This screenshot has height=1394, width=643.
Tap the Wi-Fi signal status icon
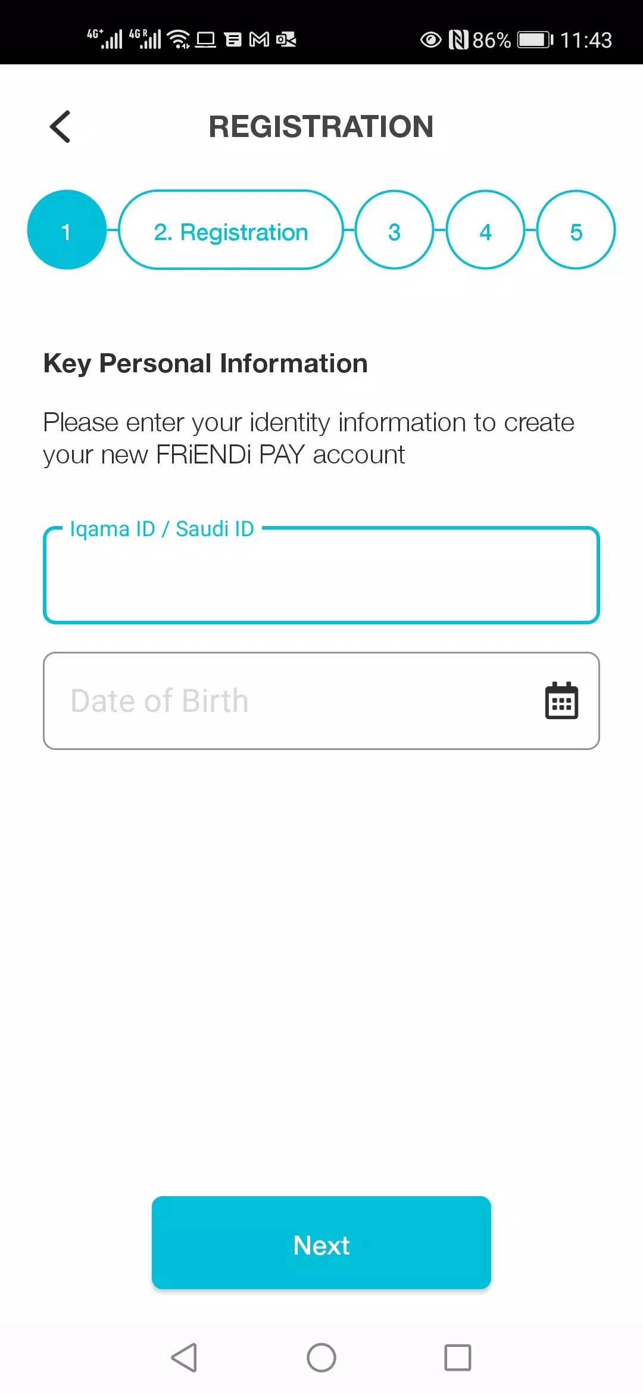(x=179, y=39)
